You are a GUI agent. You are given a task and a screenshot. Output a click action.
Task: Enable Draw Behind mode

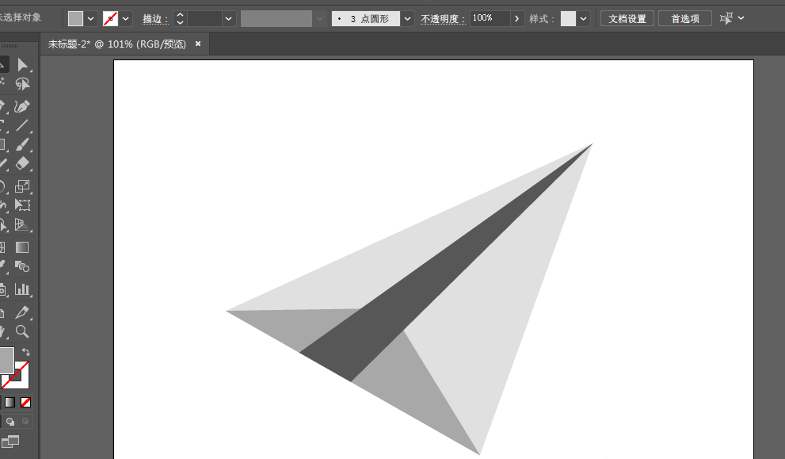10,422
